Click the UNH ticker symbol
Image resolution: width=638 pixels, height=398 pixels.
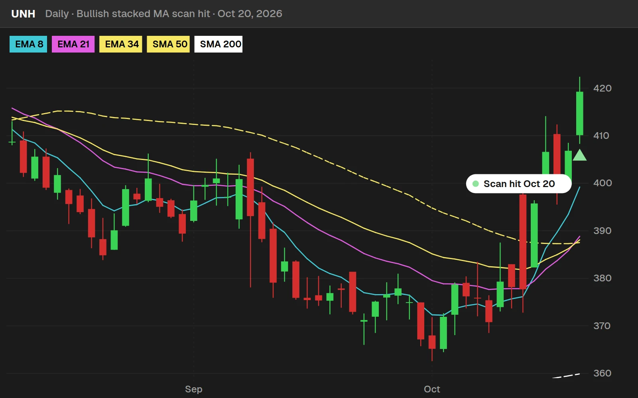23,14
